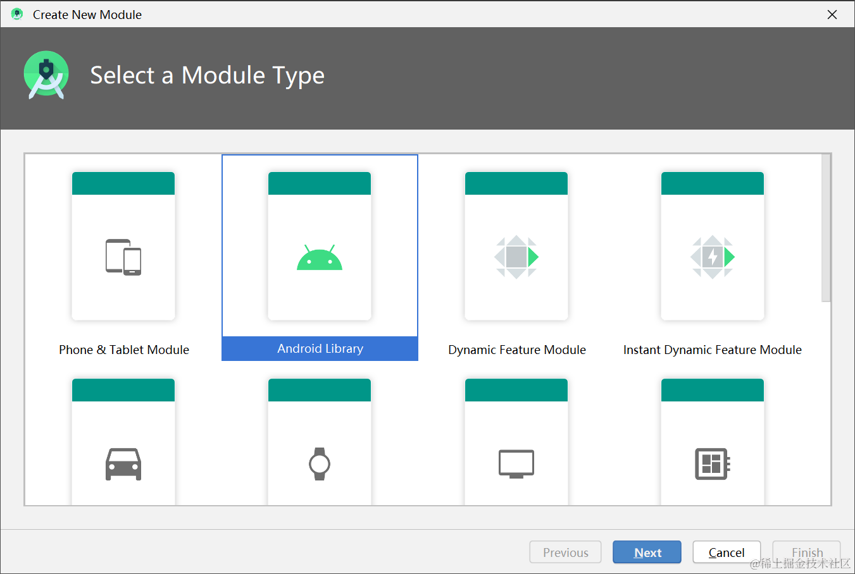855x574 pixels.
Task: Click the Android Studio title bar icon
Action: tap(17, 14)
